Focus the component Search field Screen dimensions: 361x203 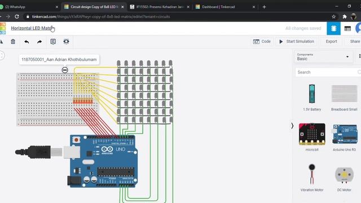(328, 72)
